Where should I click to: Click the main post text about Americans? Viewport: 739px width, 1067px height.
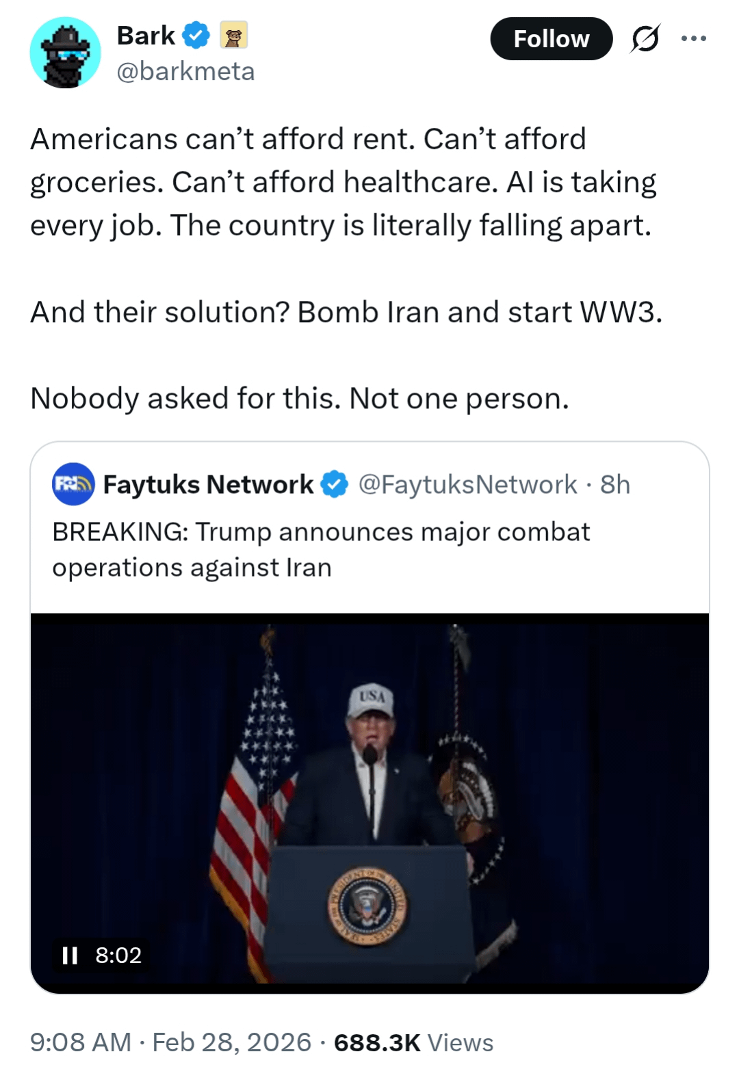pos(342,182)
